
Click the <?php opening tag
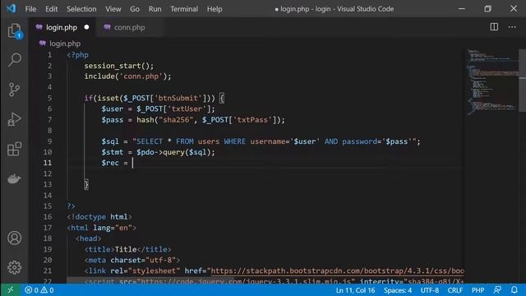point(78,55)
